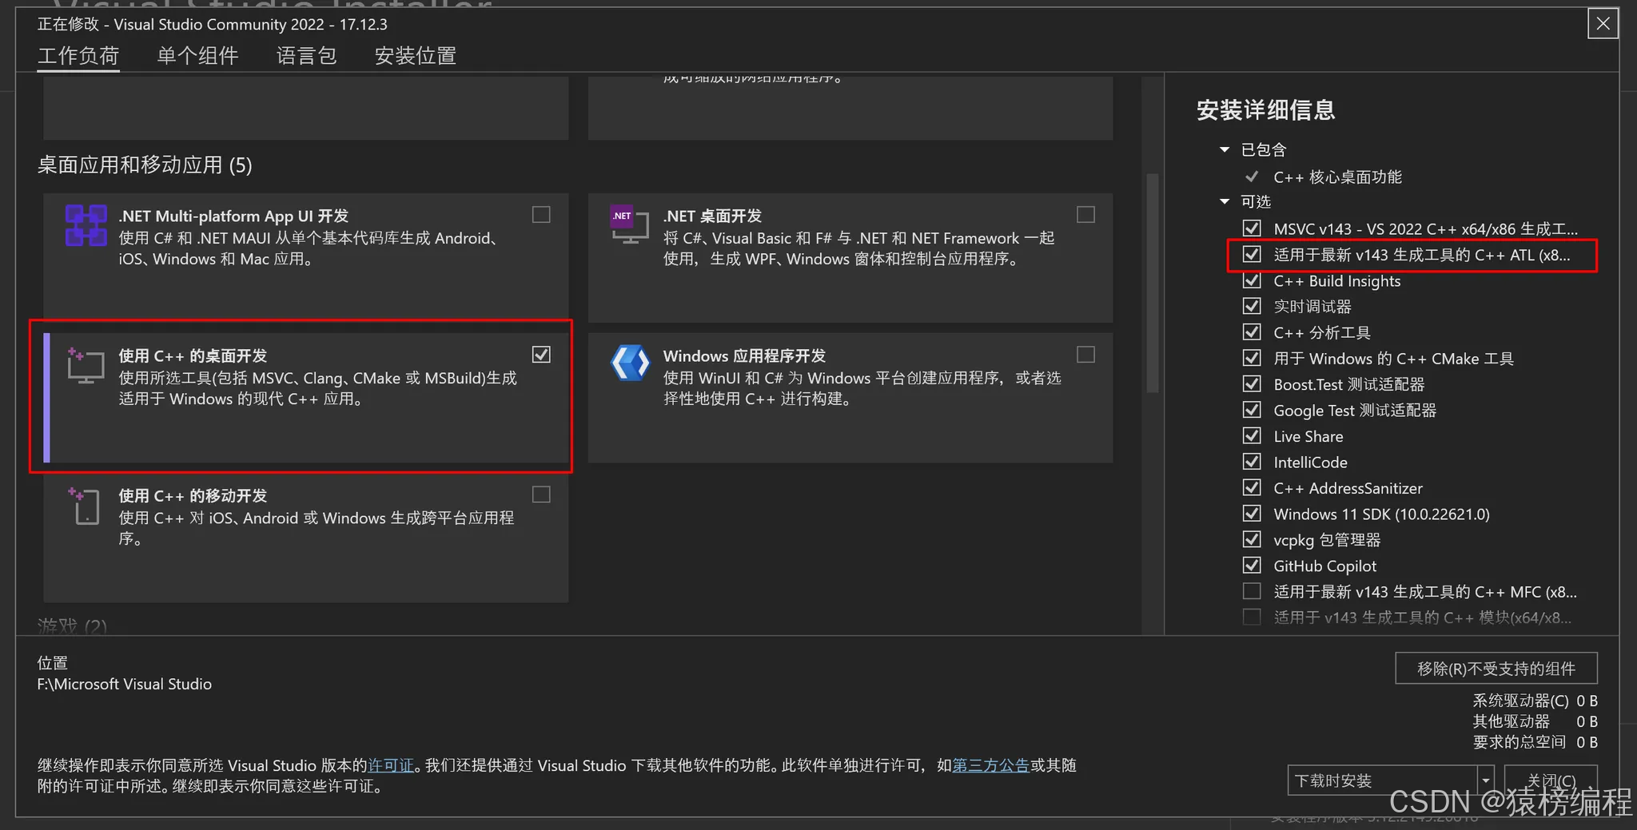Uncheck Live Share component
The height and width of the screenshot is (830, 1637).
pyautogui.click(x=1252, y=436)
